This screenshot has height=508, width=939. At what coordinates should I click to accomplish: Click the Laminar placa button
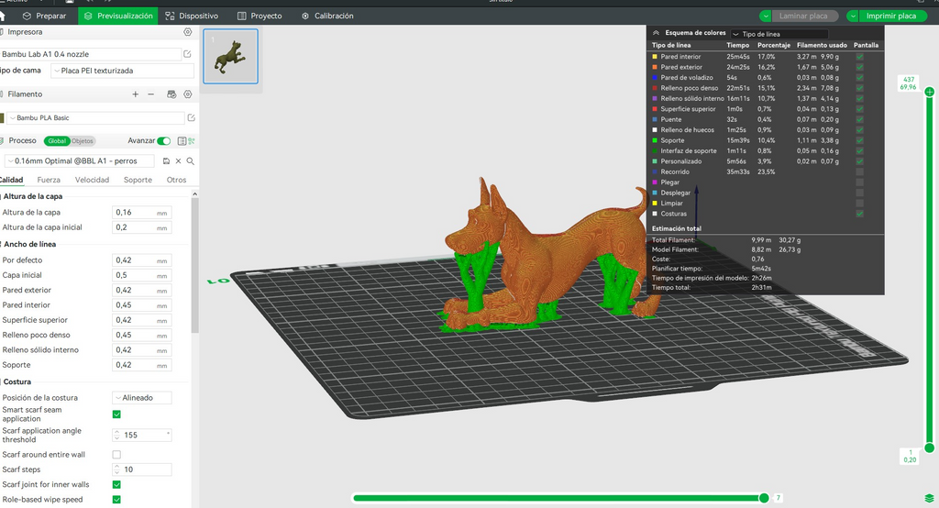click(x=803, y=17)
